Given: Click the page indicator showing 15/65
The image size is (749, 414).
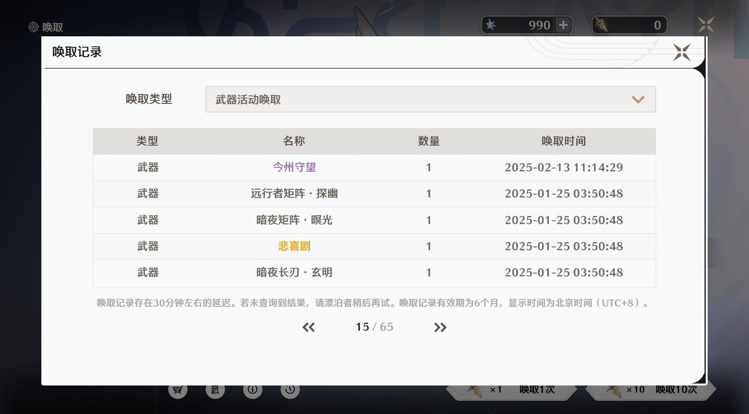Looking at the screenshot, I should [x=374, y=327].
